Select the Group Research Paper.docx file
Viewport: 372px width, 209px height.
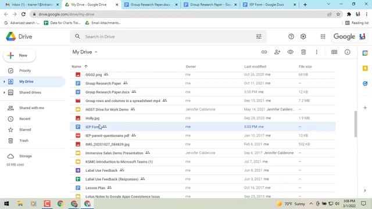pyautogui.click(x=203, y=92)
